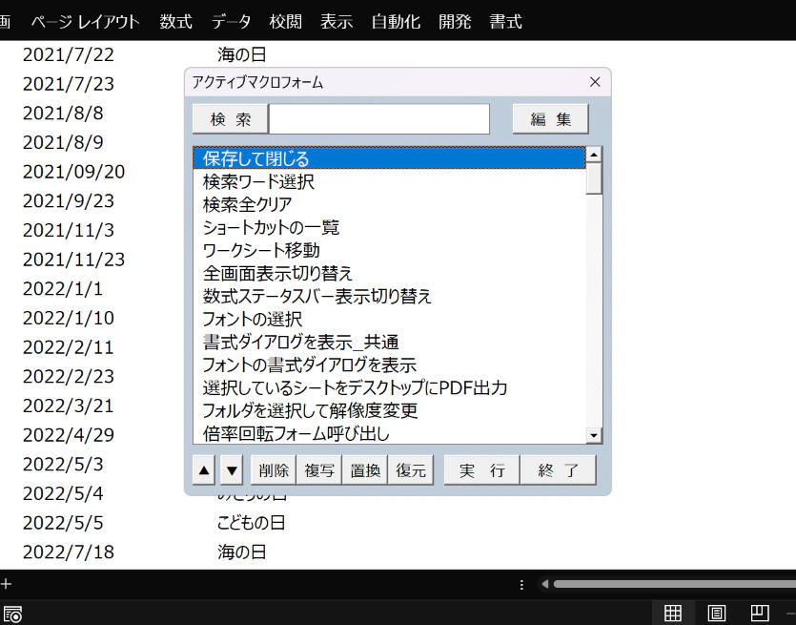Click the 置換 button
The image size is (796, 625).
365,470
